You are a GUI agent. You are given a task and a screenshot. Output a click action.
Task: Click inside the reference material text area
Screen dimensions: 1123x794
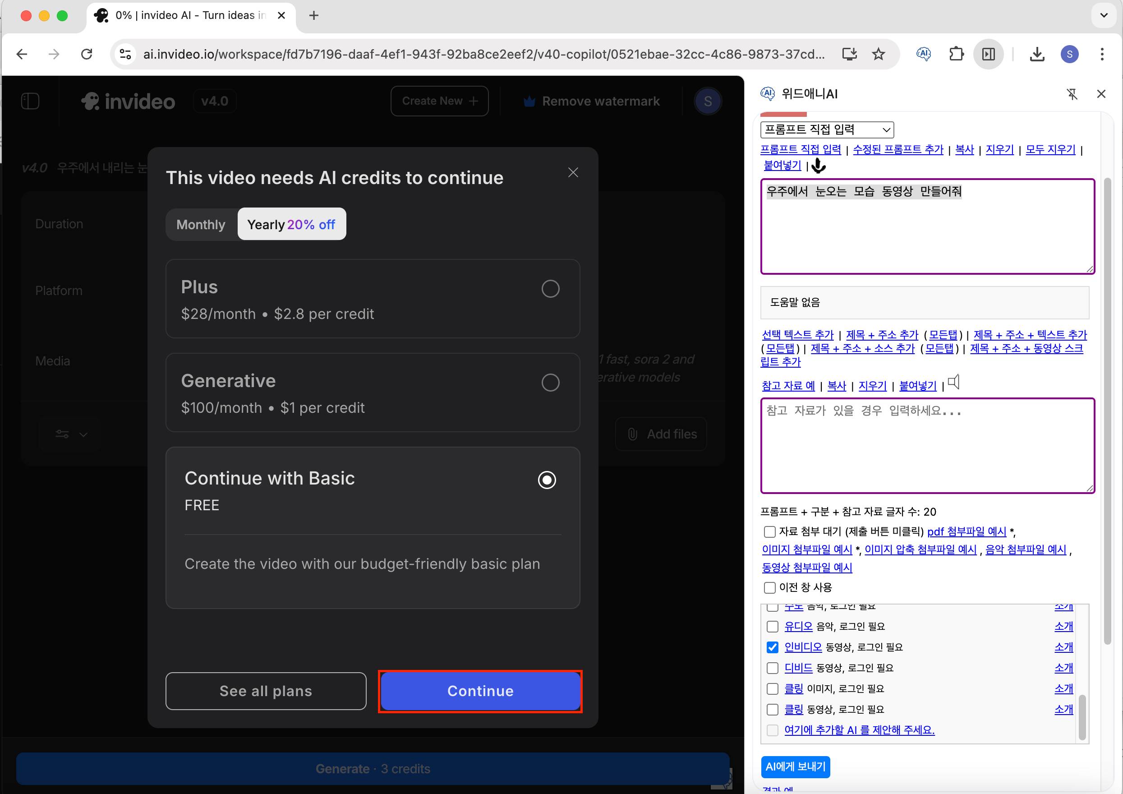pyautogui.click(x=927, y=445)
